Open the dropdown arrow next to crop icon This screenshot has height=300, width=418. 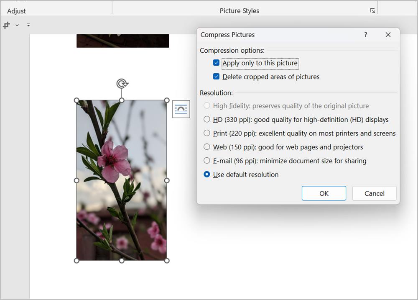click(17, 25)
